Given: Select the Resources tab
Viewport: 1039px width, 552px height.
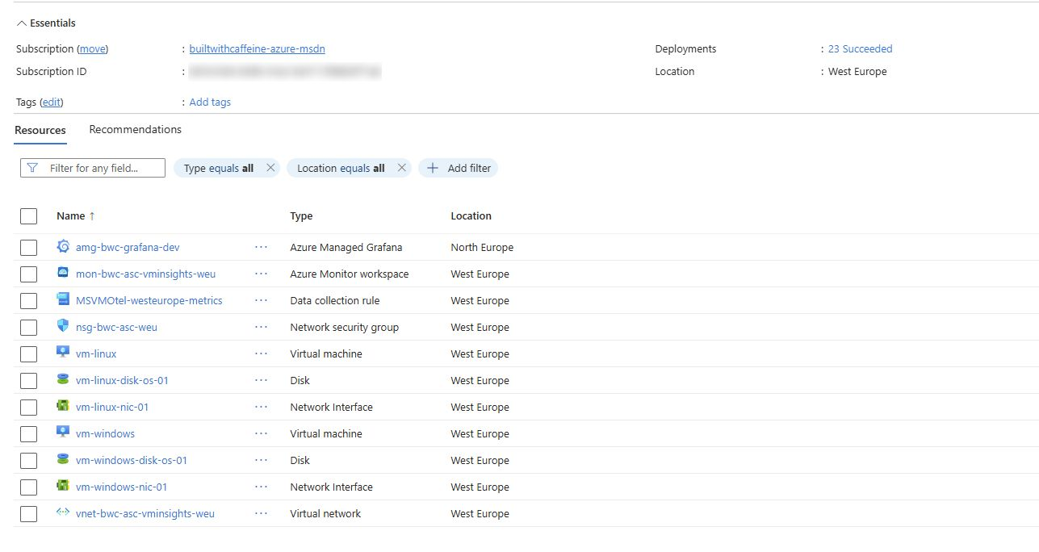Looking at the screenshot, I should click(40, 130).
